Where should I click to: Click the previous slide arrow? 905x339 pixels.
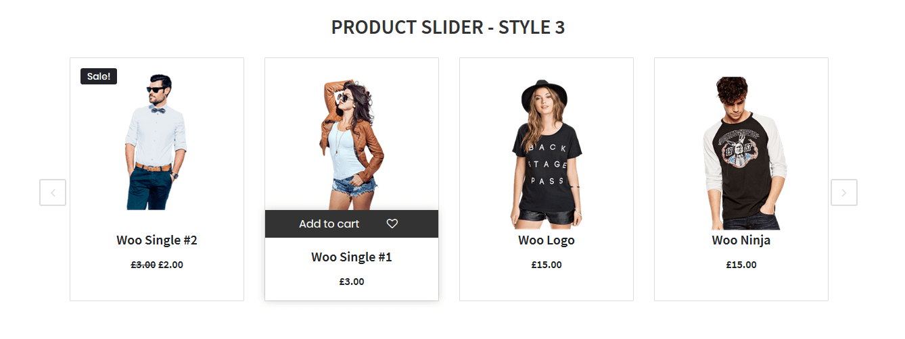pyautogui.click(x=53, y=192)
